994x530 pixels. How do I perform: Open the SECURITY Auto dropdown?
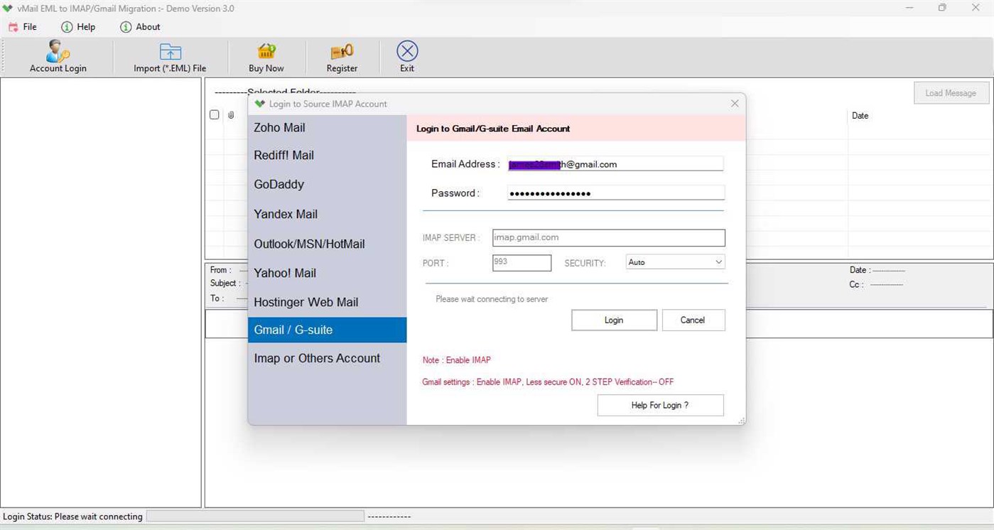[674, 261]
